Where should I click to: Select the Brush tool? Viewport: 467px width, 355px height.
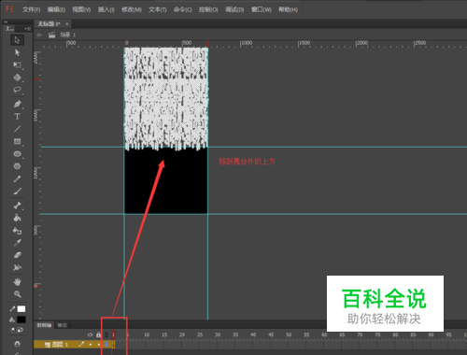(x=17, y=192)
